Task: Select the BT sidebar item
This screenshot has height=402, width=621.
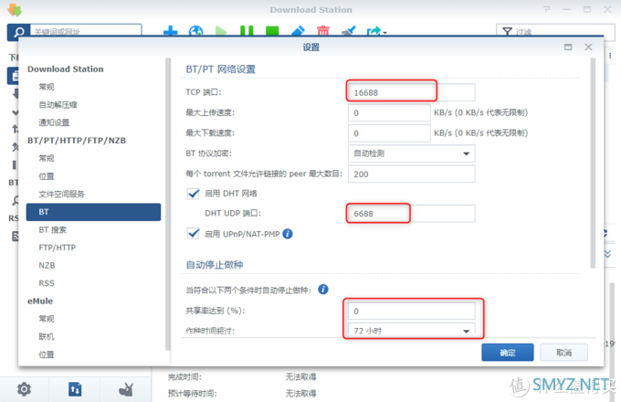Action: pos(93,212)
